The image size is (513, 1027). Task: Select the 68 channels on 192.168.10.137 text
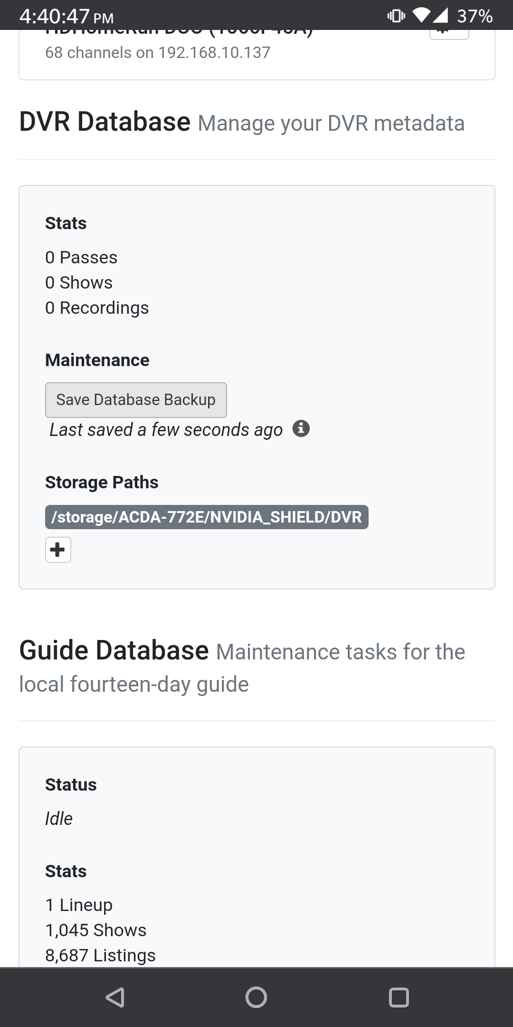click(158, 52)
